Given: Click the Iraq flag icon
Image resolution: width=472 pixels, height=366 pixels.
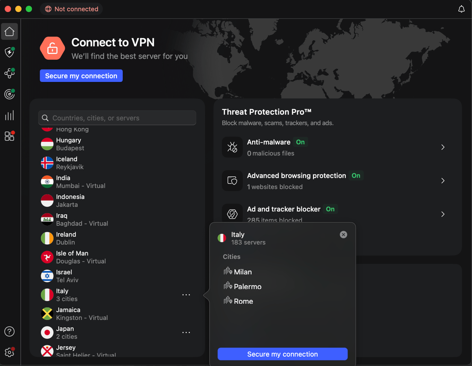Looking at the screenshot, I should 47,220.
